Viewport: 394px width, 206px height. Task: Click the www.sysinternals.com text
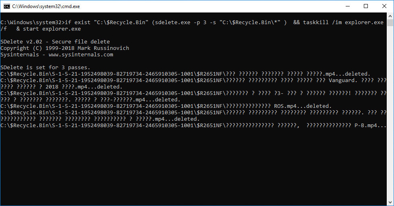pos(80,54)
